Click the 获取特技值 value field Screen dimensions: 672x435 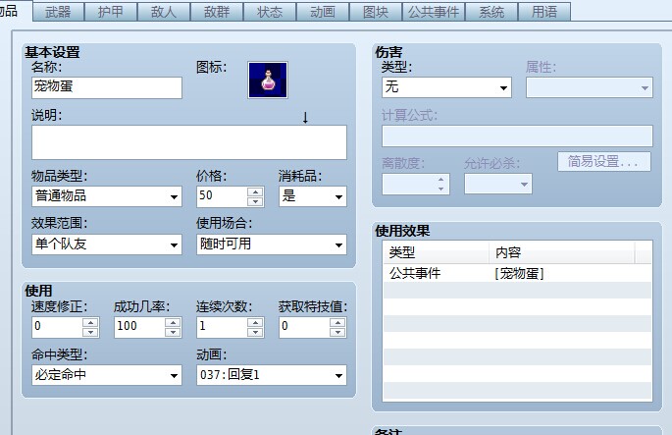click(304, 327)
